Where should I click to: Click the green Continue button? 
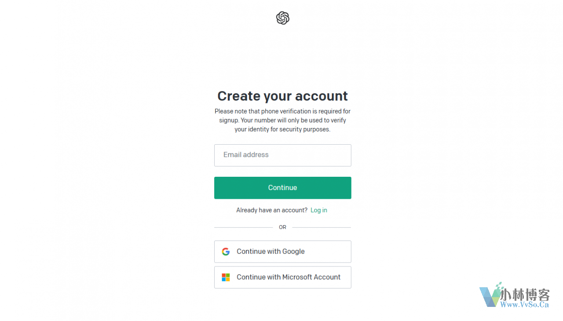(x=283, y=188)
